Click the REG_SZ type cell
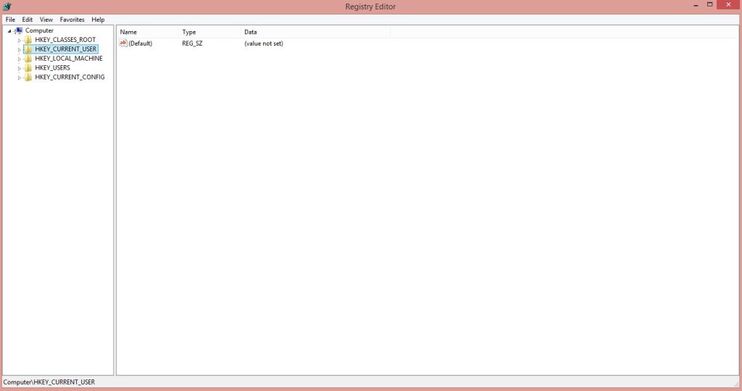The height and width of the screenshot is (391, 742). click(x=192, y=43)
